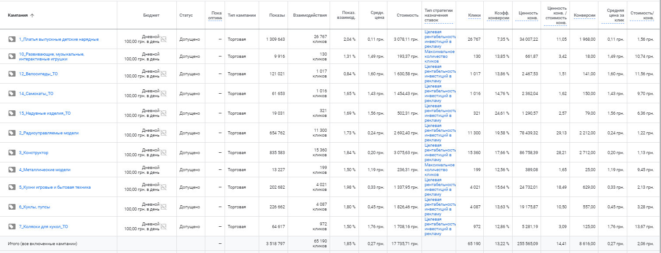
Task: Click the shopping tag icon for 1_Платья выпускные
Action: click(12, 39)
